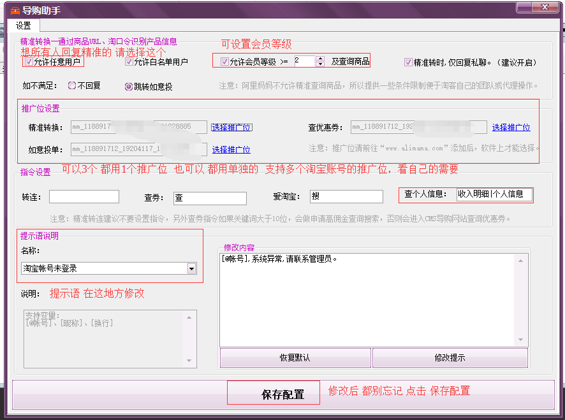Viewport: 565px width, 420px height.
Task: Click the 转连 command input field
Action: point(84,197)
